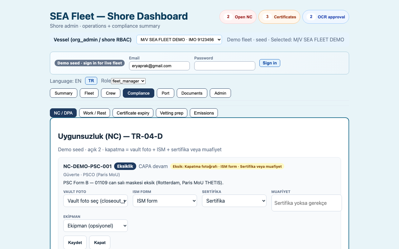Click the Güverte · PSCO (Paris MoU) line

92,175
